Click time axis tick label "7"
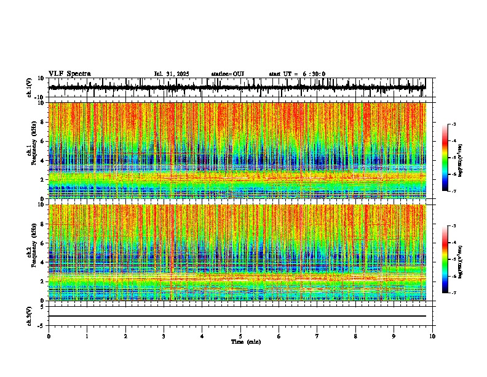Viewport: 487px width, 377px height. pyautogui.click(x=317, y=336)
